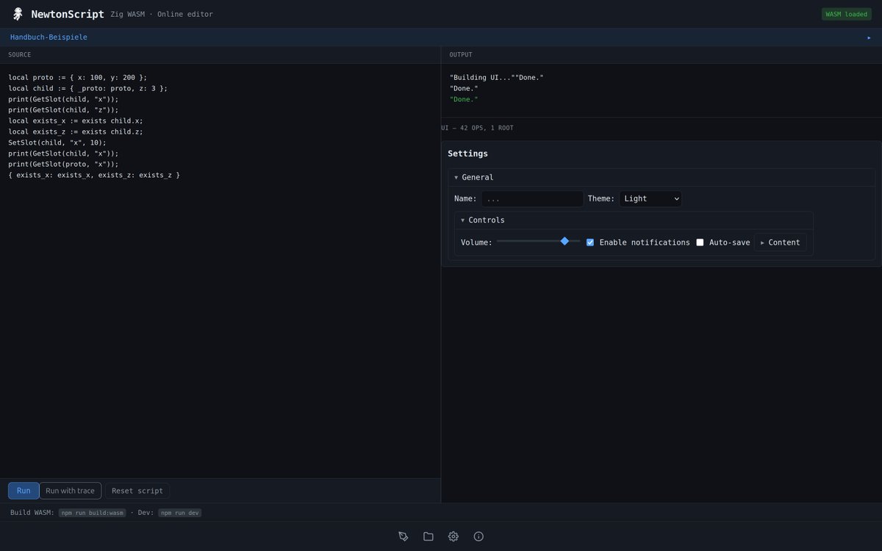Click the NewtonScript logo icon

point(18,14)
